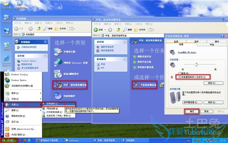This screenshot has width=228, height=143.
Task: Click 更改声音方案 task link
Action: tap(144, 62)
